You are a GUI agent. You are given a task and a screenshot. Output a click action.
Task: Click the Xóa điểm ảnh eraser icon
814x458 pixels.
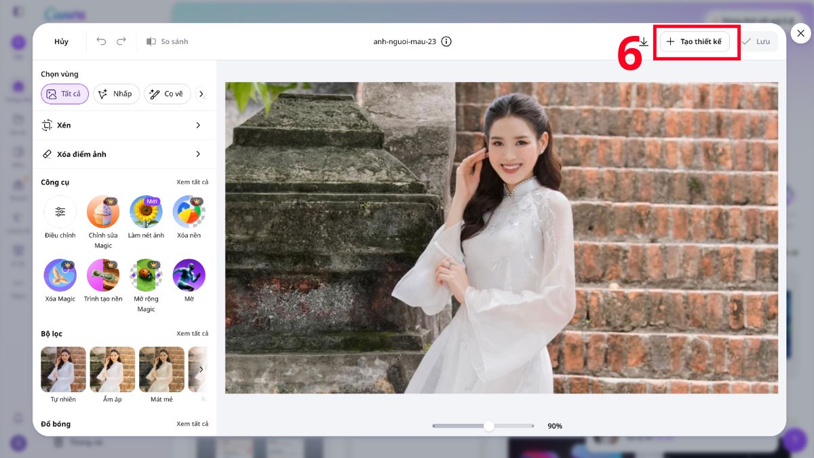[x=47, y=154]
